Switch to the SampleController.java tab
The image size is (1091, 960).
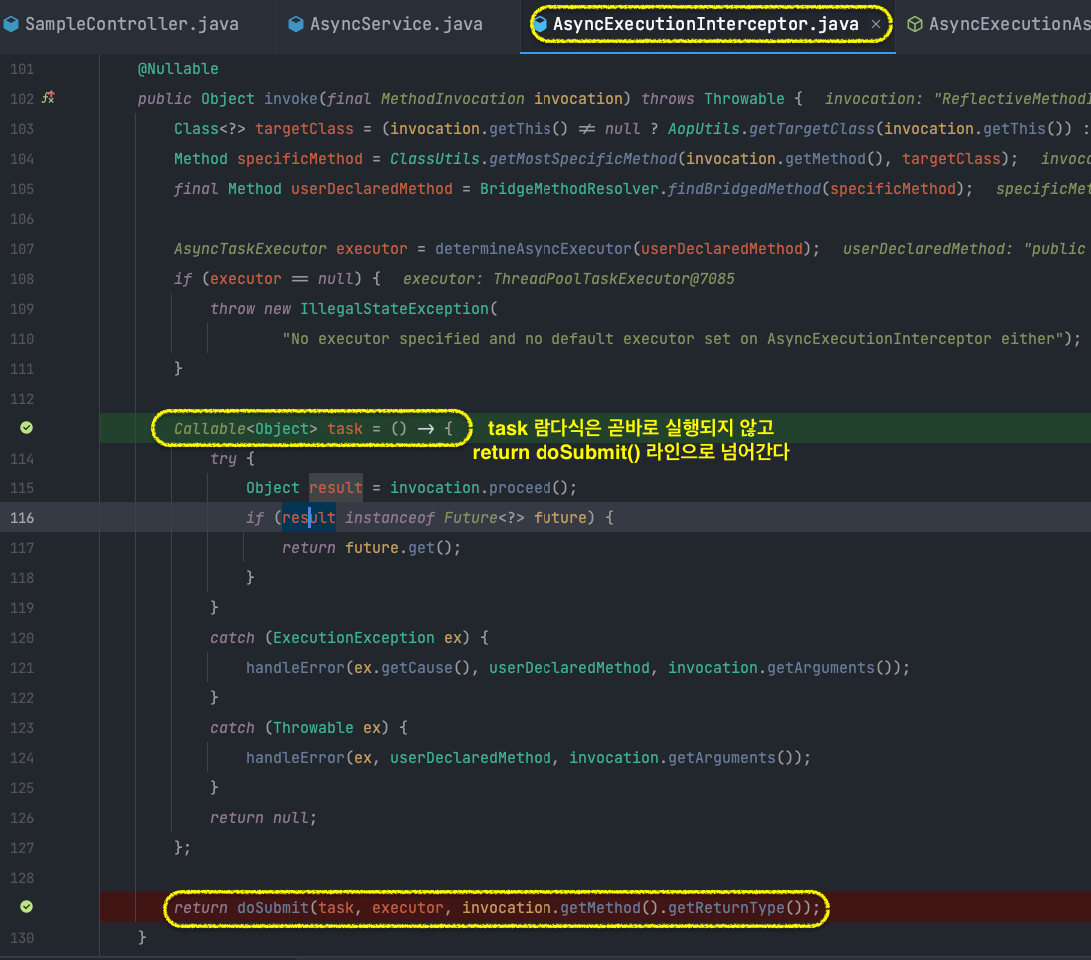click(132, 24)
